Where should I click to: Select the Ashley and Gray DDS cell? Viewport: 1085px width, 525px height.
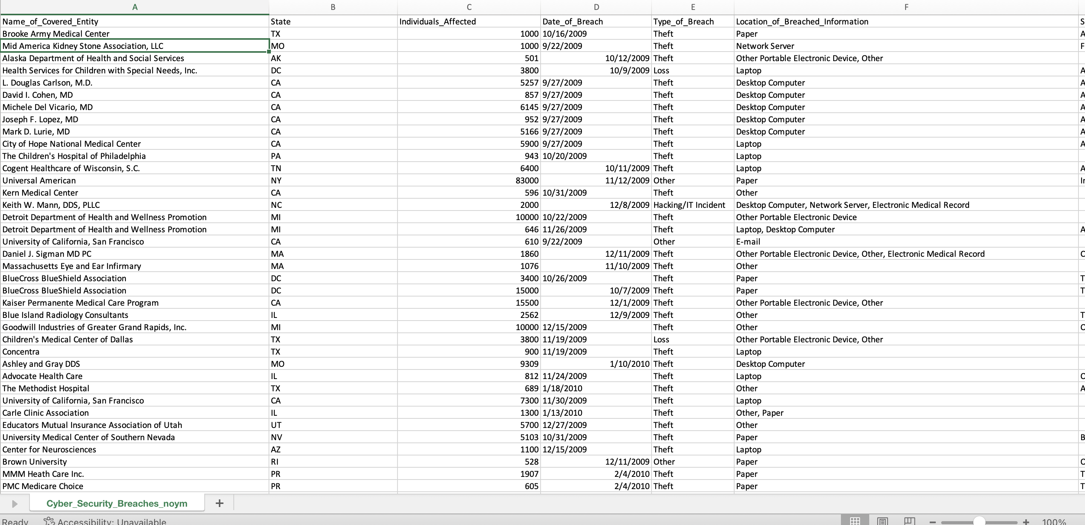(x=135, y=364)
